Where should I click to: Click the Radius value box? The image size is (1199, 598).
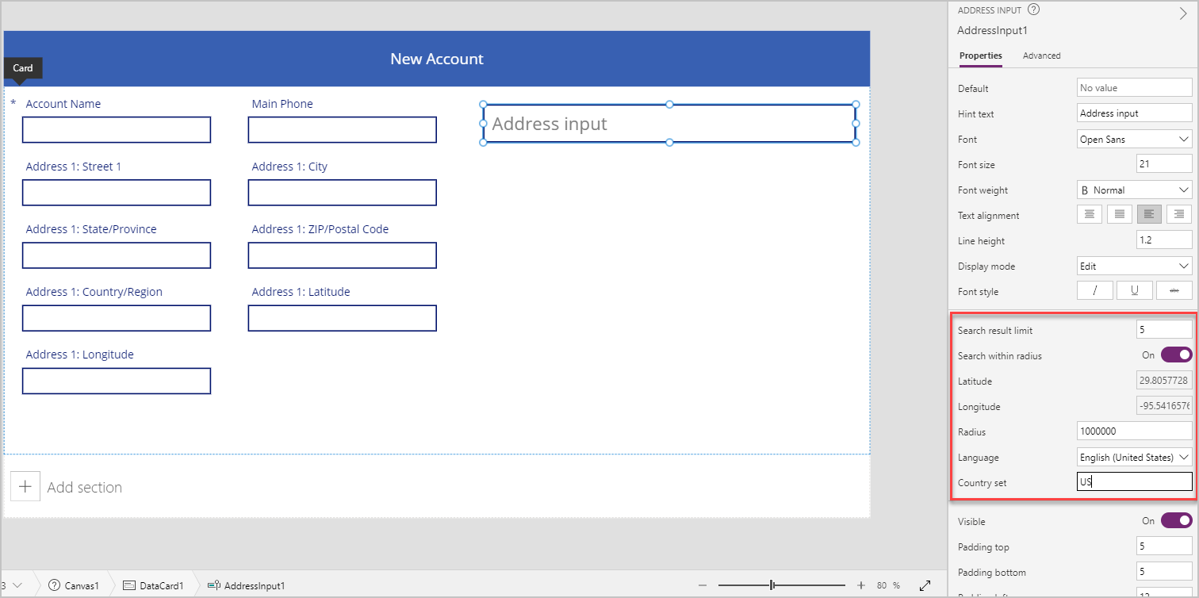coord(1135,431)
